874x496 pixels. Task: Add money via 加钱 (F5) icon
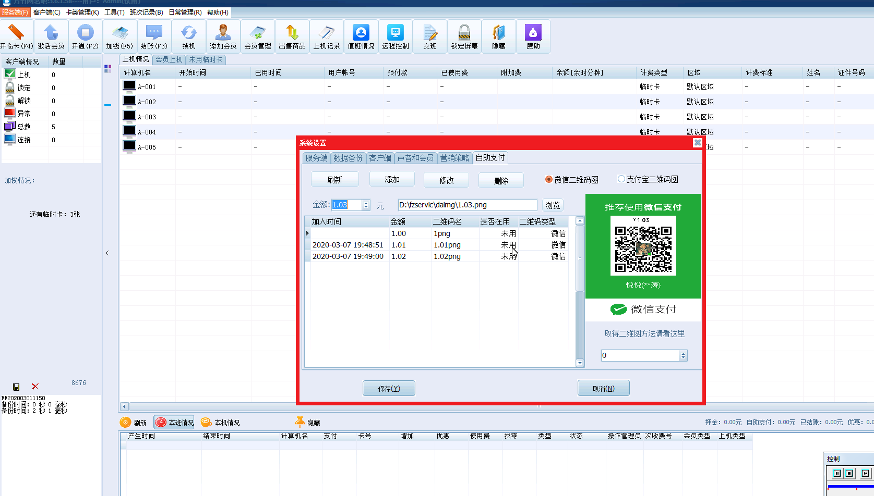[x=119, y=36]
